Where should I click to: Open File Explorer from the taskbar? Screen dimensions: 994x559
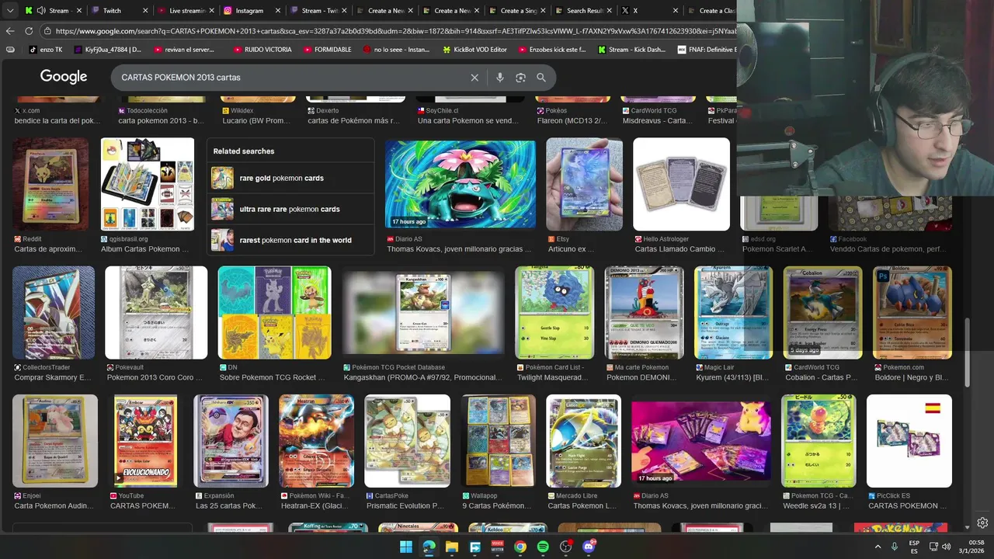pos(452,547)
